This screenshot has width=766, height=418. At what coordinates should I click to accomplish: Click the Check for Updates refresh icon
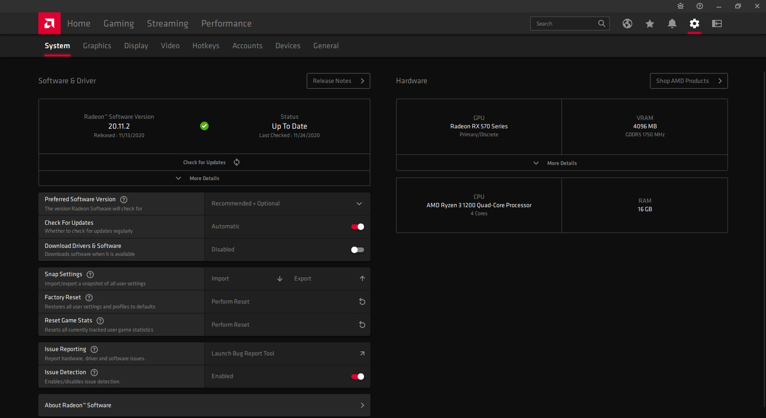[237, 162]
